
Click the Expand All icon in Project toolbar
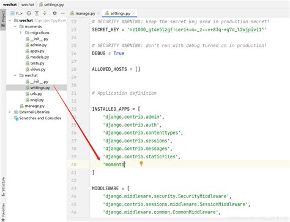coord(37,13)
